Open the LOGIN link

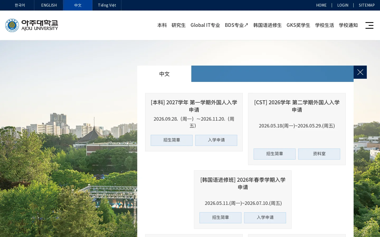(x=343, y=5)
